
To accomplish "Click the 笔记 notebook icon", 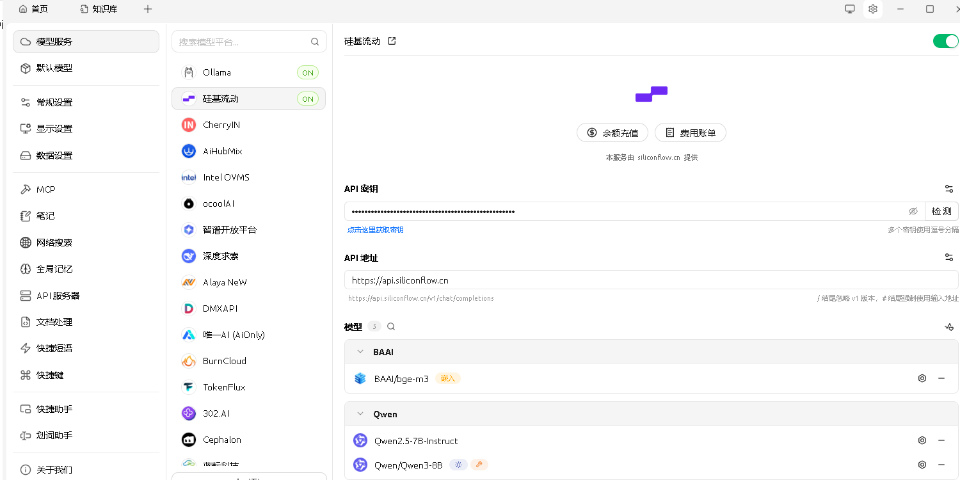I will [x=26, y=216].
